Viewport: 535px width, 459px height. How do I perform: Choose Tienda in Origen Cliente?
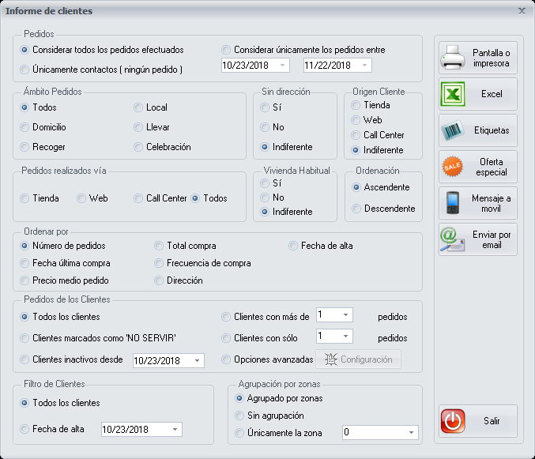(356, 105)
